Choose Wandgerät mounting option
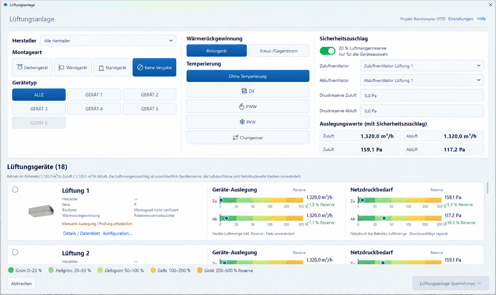Viewport: 496px width, 295px height. click(x=73, y=67)
